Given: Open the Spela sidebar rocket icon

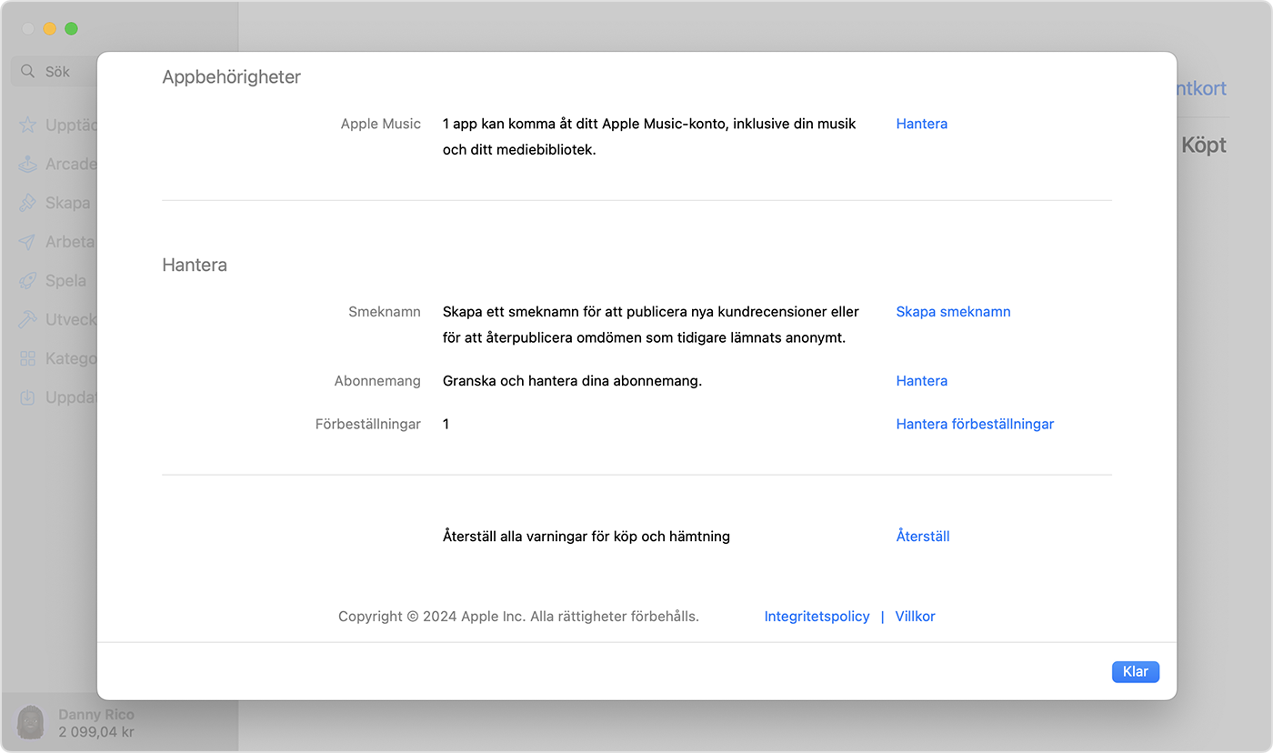Looking at the screenshot, I should point(28,281).
